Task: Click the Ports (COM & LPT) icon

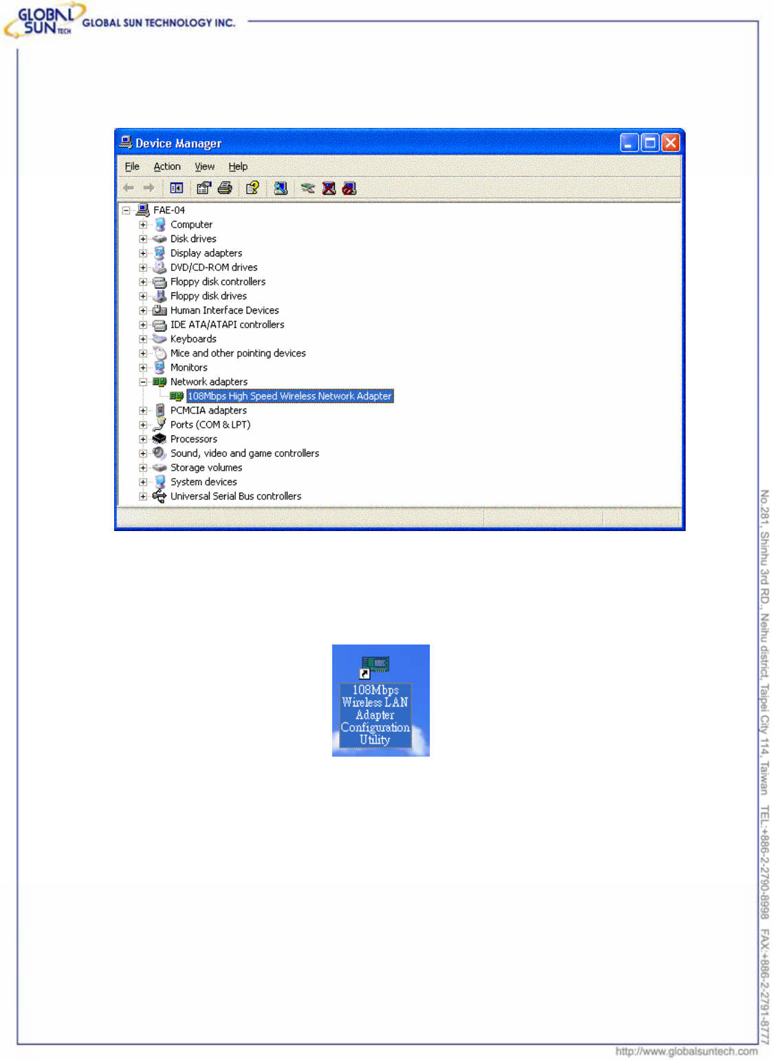Action: coord(160,424)
